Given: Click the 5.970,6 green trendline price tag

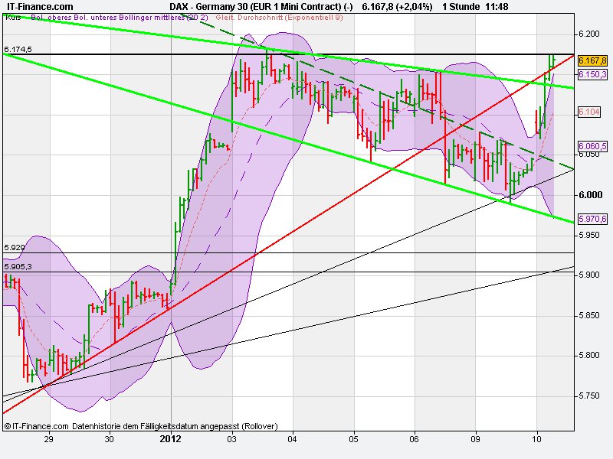Looking at the screenshot, I should (x=592, y=219).
